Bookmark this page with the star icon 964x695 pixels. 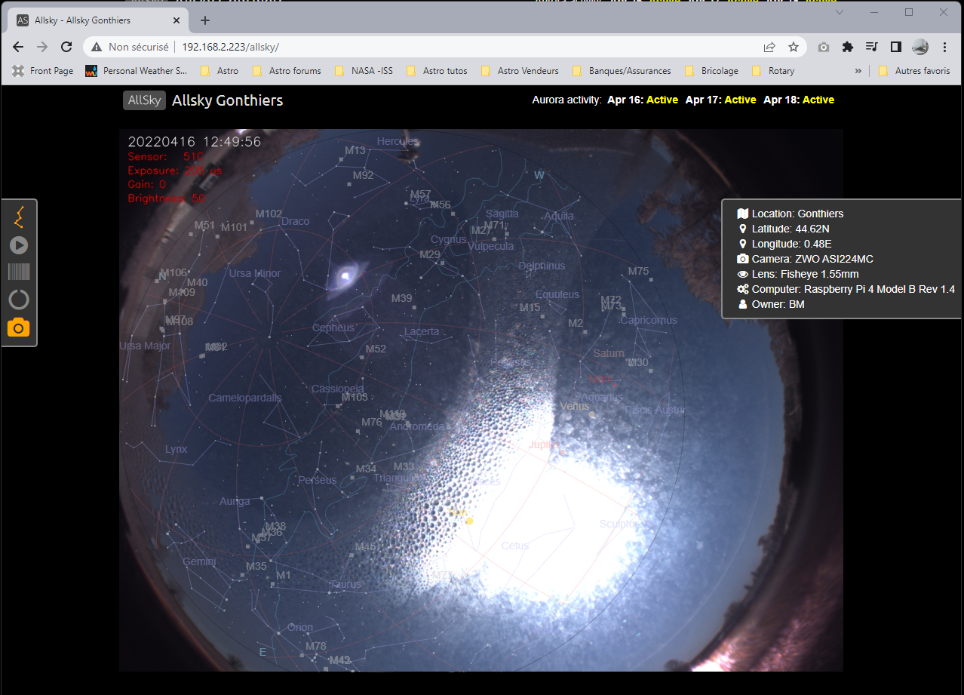[794, 47]
